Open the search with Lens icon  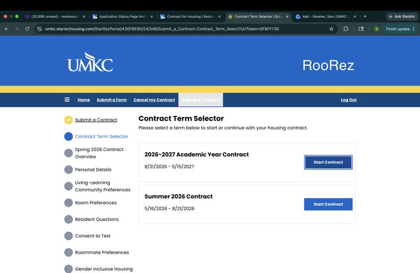tap(361, 29)
